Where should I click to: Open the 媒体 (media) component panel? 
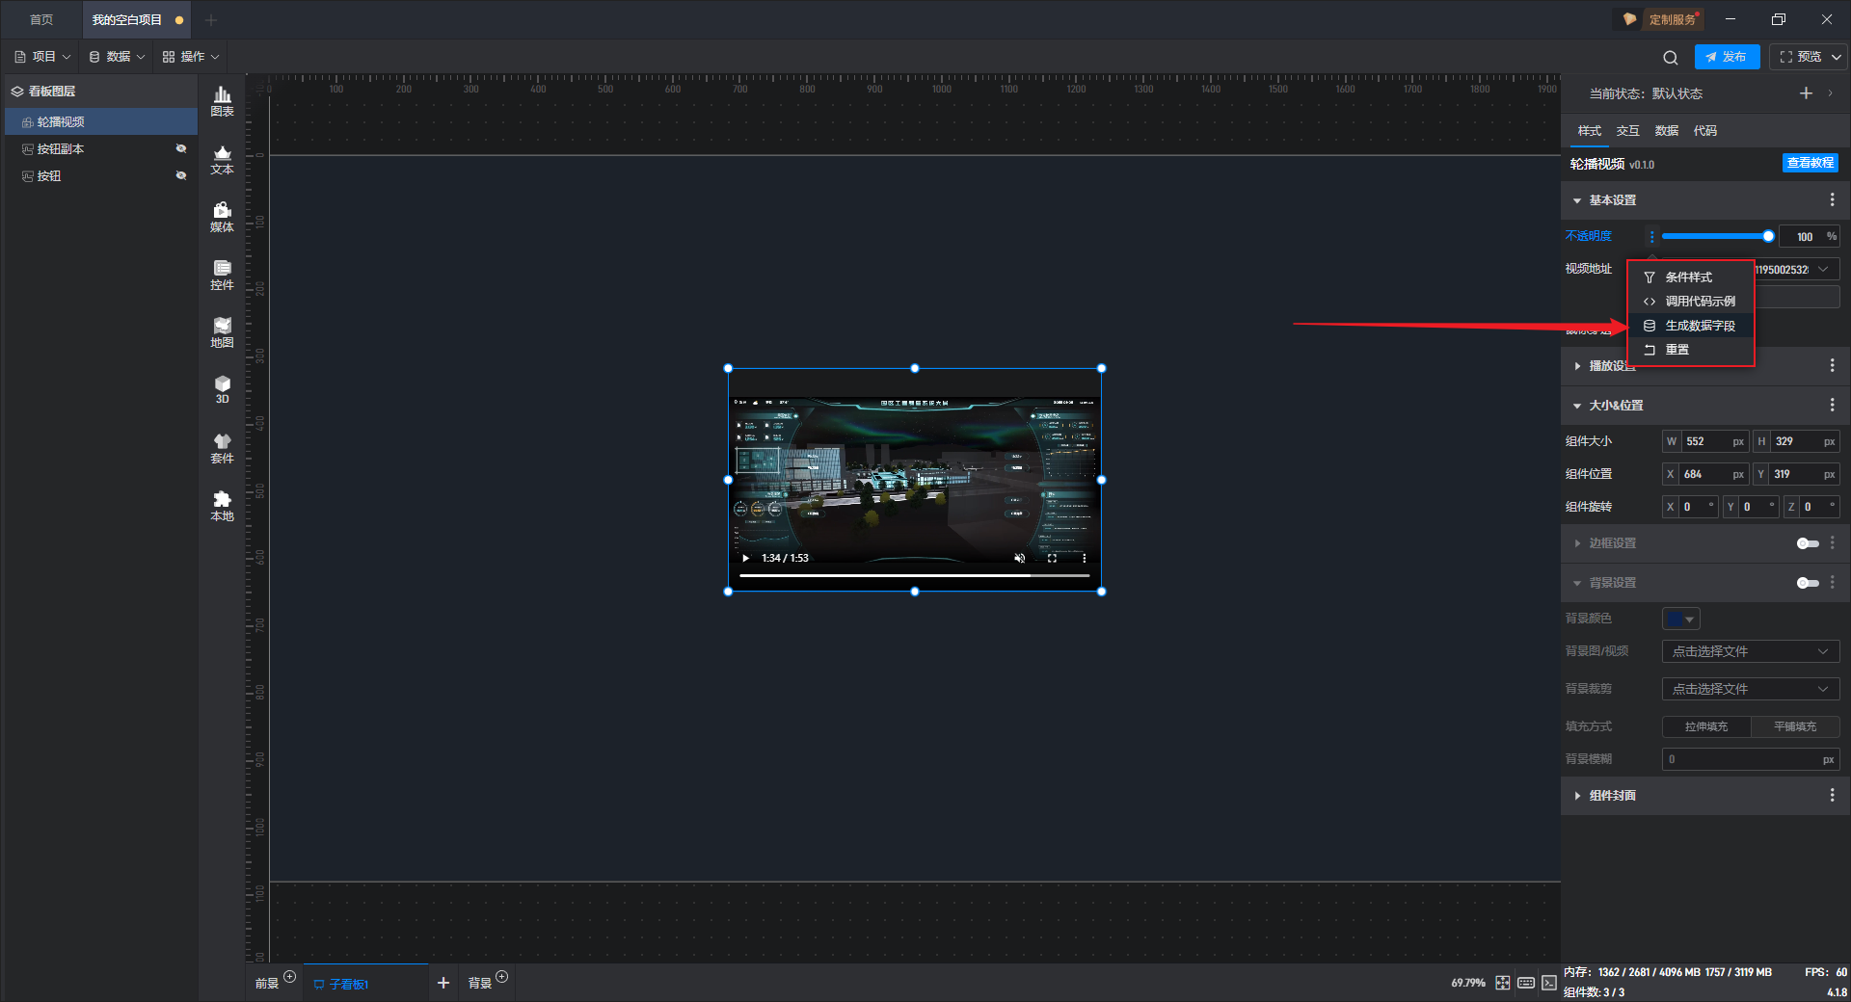(222, 217)
